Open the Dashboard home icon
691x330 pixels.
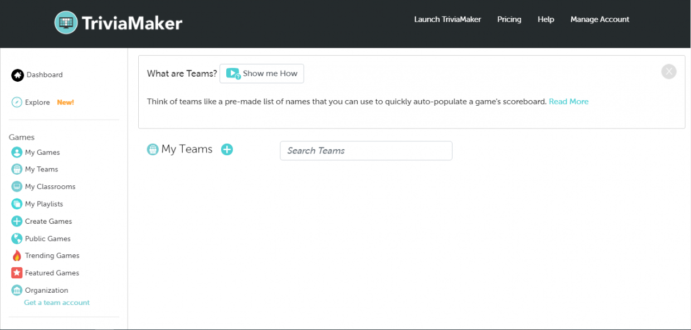17,75
